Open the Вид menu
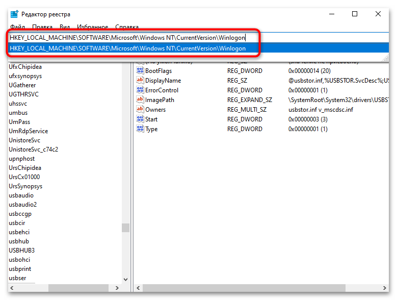Screen dimensions: 397x300 click(x=65, y=27)
